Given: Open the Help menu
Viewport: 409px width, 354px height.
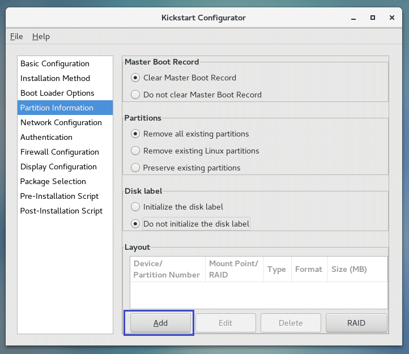Looking at the screenshot, I should (41, 36).
